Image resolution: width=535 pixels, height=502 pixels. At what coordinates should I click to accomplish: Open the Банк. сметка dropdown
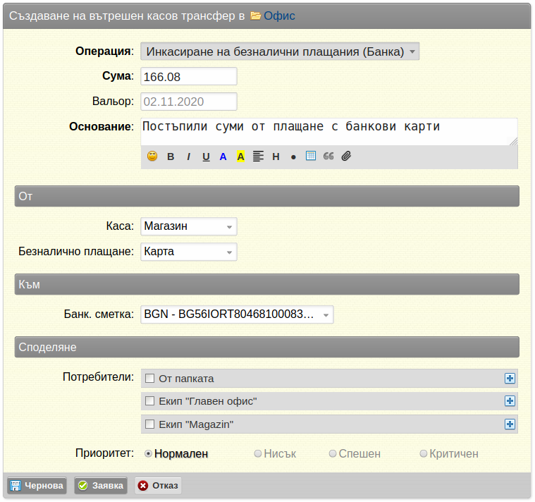(x=237, y=314)
